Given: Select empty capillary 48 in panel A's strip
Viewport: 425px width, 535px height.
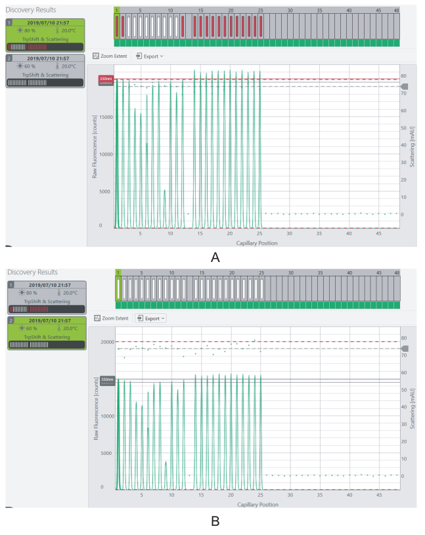Looking at the screenshot, I should pyautogui.click(x=397, y=26).
